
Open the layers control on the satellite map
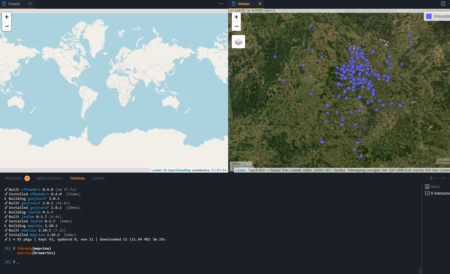coord(238,42)
